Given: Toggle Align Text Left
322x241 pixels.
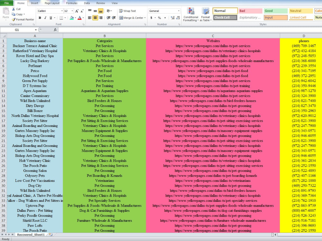Looking at the screenshot, I should pos(90,18).
